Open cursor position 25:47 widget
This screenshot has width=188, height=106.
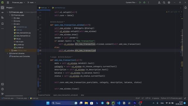[138, 98]
